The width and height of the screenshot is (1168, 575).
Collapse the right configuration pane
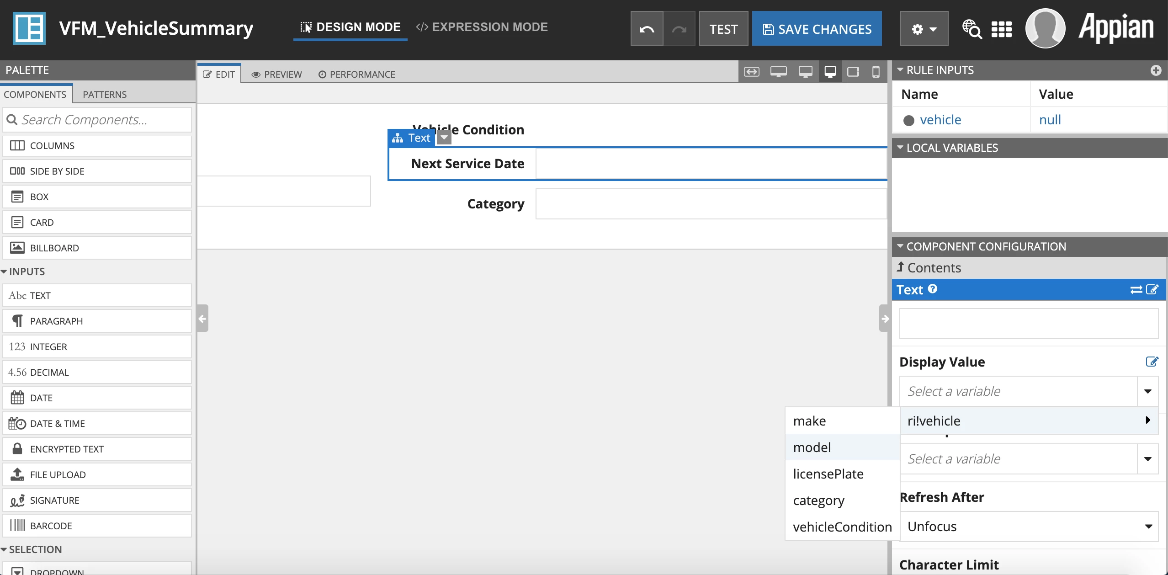884,318
